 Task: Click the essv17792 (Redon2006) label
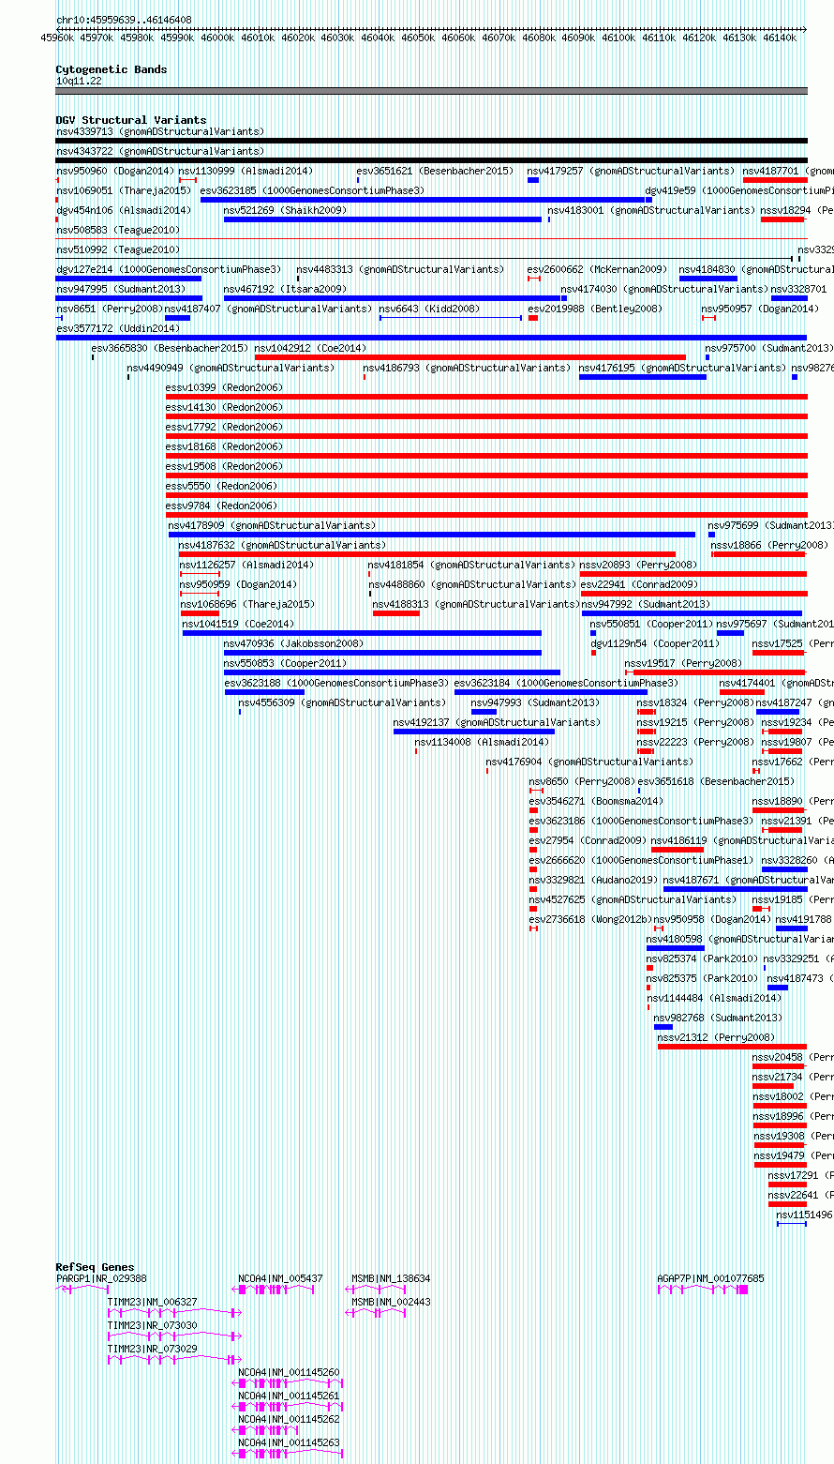click(x=224, y=427)
